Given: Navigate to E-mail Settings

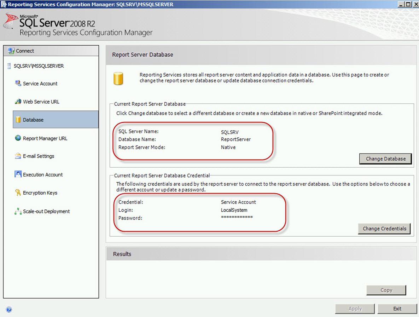Looking at the screenshot, I should tap(39, 156).
